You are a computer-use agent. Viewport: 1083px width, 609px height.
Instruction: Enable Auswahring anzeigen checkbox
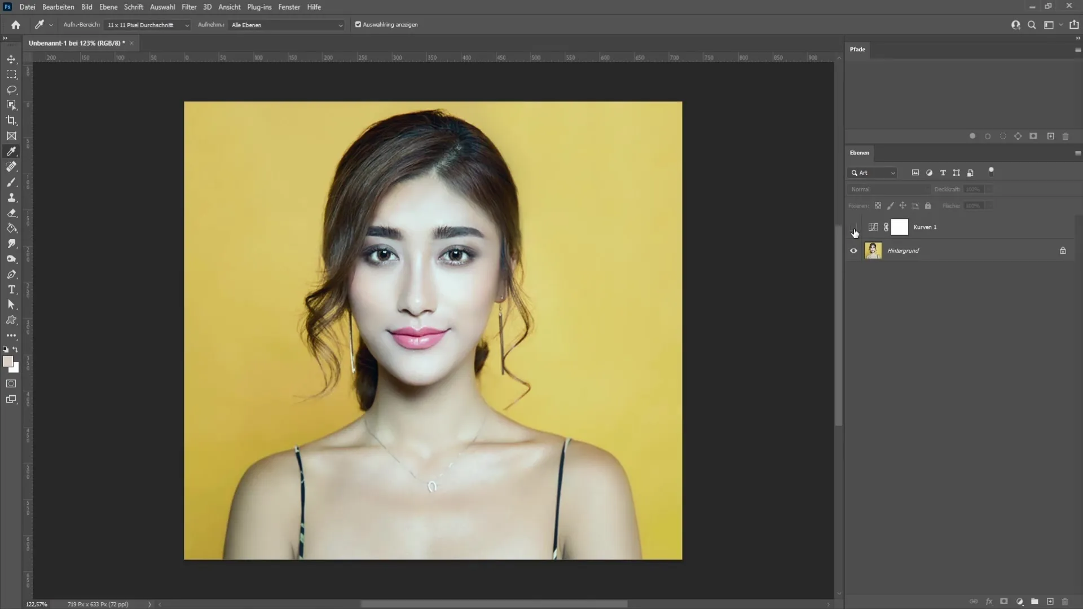(357, 25)
